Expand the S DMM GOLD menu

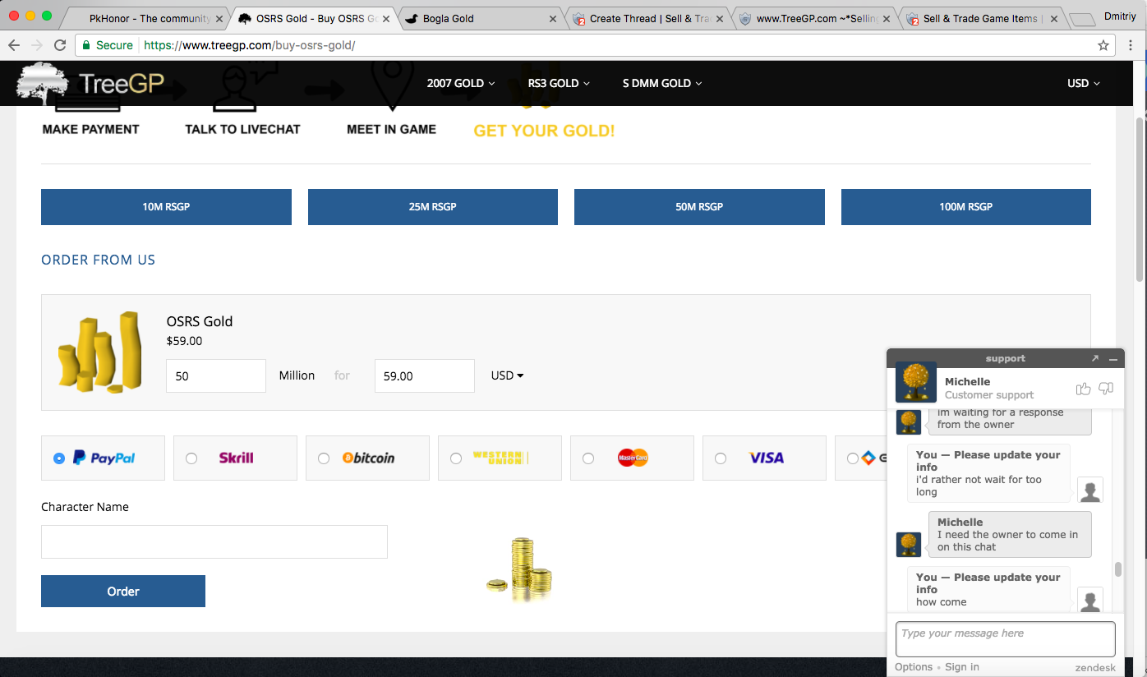[x=662, y=83]
